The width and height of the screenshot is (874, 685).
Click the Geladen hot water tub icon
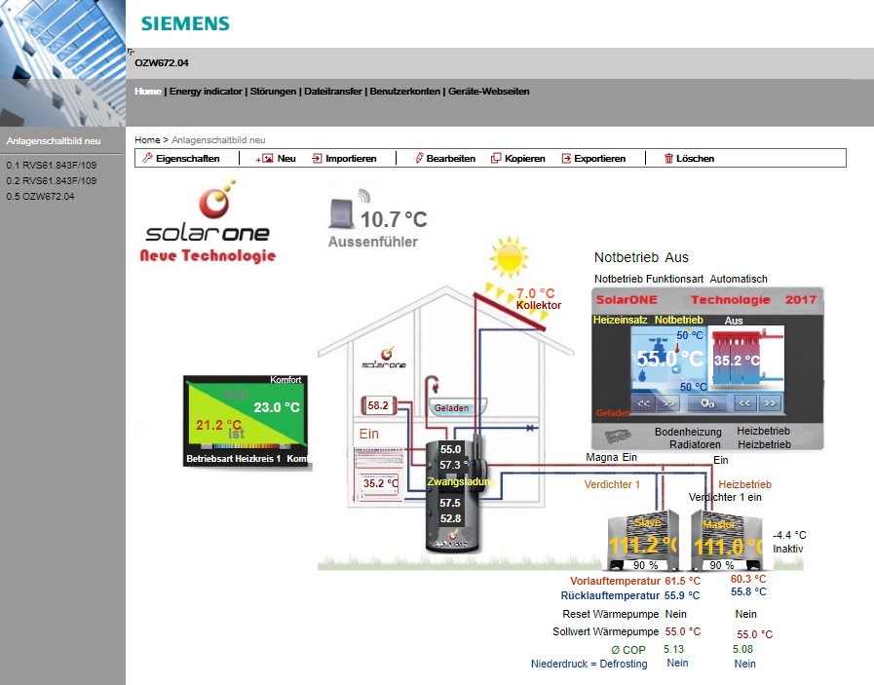(456, 407)
